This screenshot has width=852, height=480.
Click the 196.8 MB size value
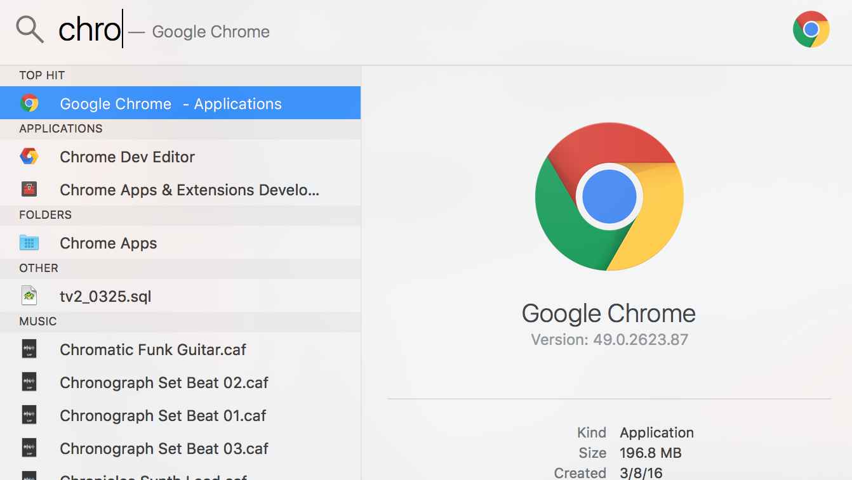(651, 453)
